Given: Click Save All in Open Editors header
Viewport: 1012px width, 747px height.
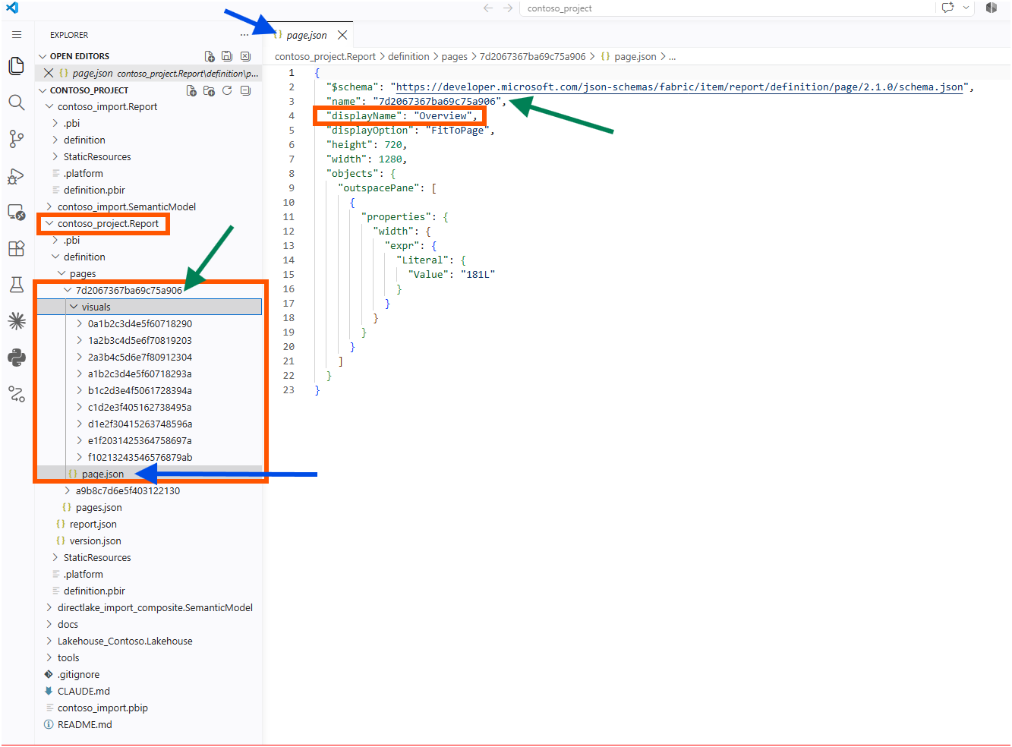Looking at the screenshot, I should (227, 56).
